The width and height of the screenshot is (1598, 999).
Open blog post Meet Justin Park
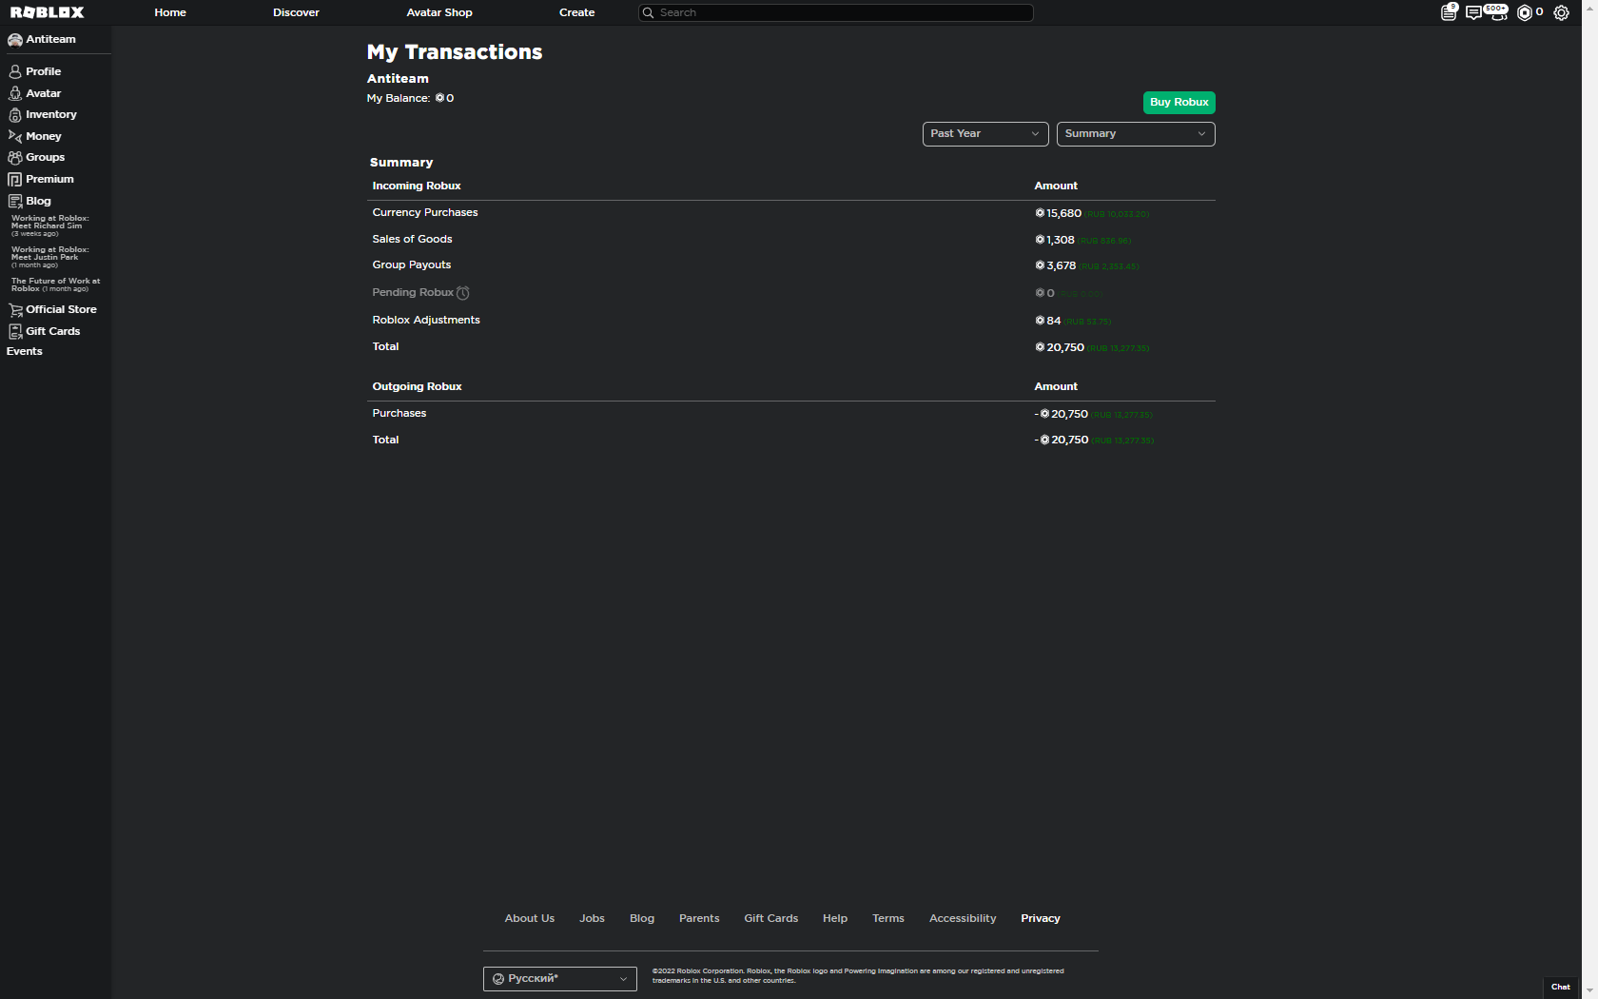[49, 257]
